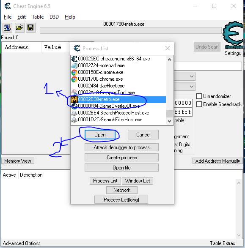
Task: Select the metro.exe process in list
Action: coord(118,99)
